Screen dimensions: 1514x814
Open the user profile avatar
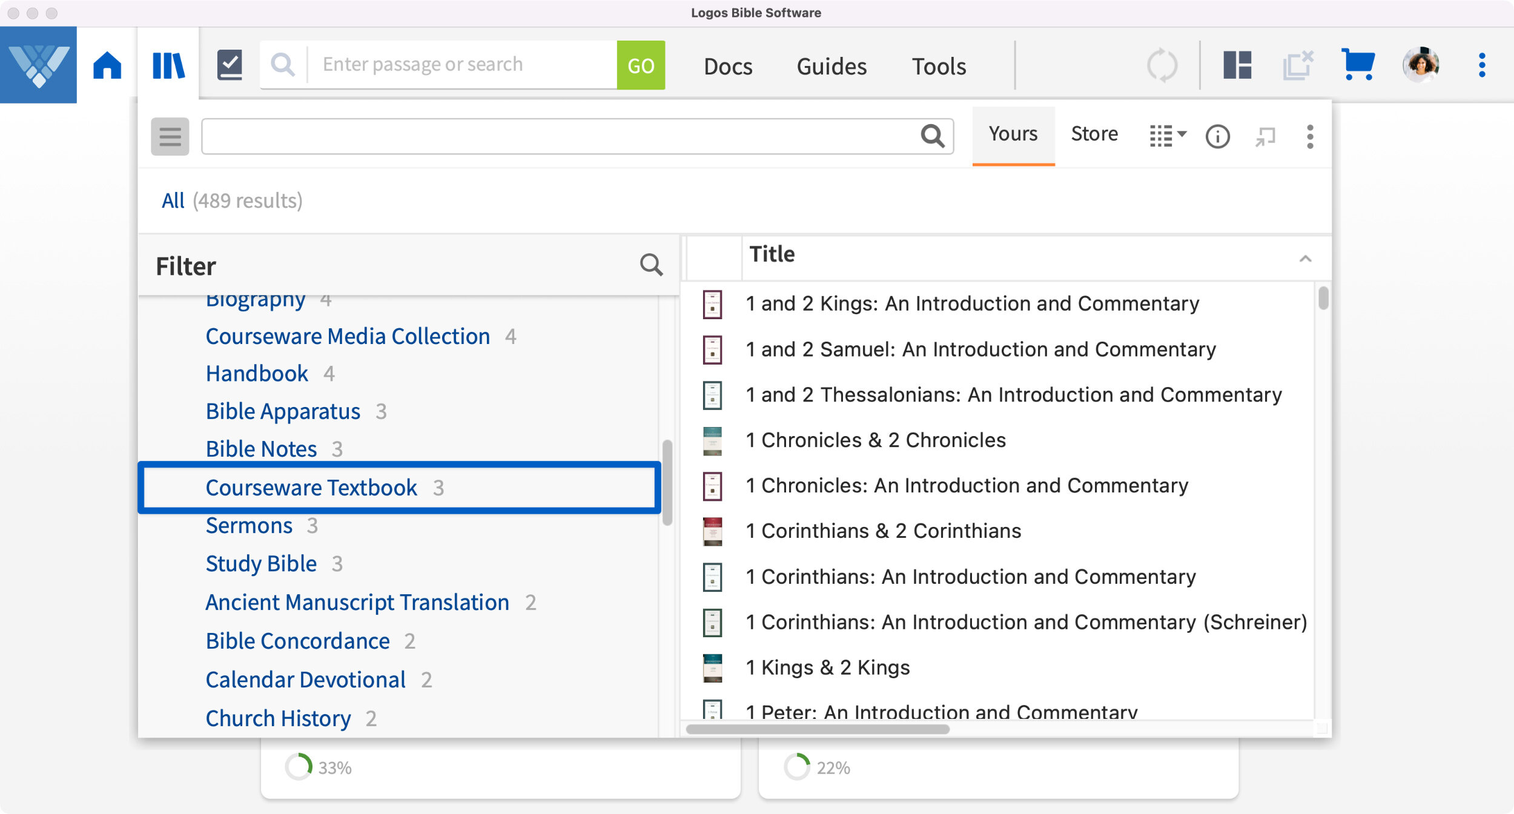pyautogui.click(x=1421, y=65)
